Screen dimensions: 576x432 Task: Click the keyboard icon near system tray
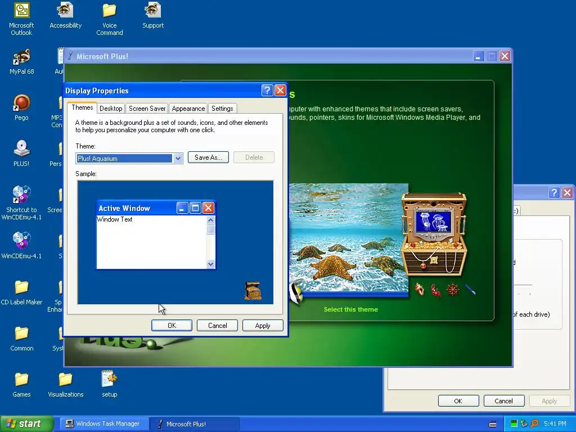[493, 424]
